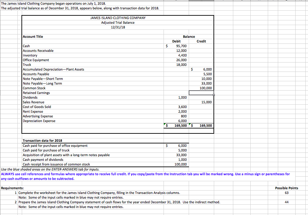Select Common Stock credit 100,000 in trial balance
The image size is (308, 215).
point(206,88)
